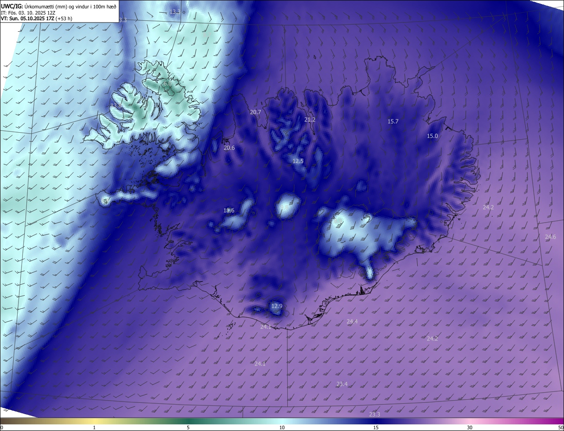Viewport: 564px width, 431px height.
Task: Click the '0' tick on the colour scale
Action: pos(2,428)
